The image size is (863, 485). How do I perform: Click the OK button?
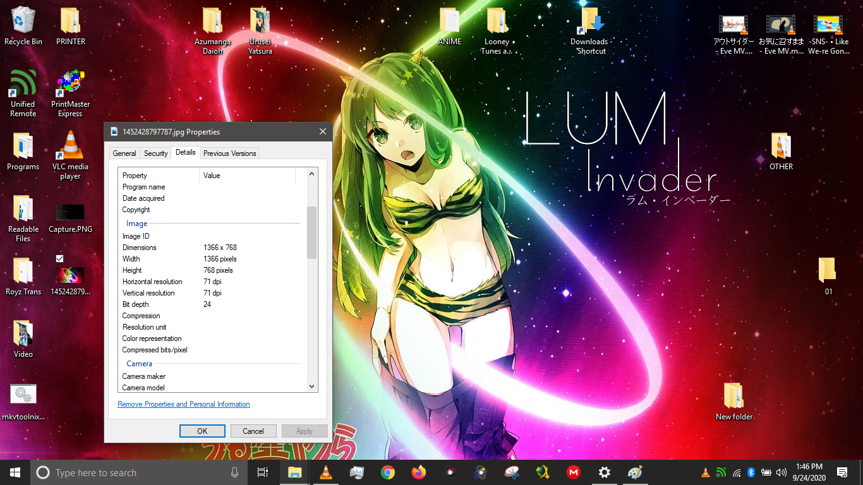[x=202, y=431]
